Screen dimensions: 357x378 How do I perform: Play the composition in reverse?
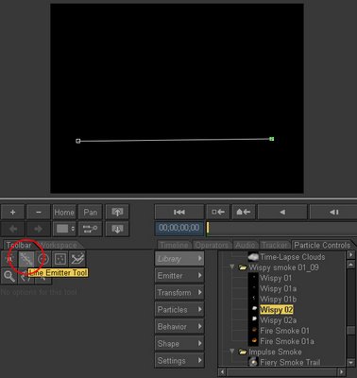coord(282,213)
